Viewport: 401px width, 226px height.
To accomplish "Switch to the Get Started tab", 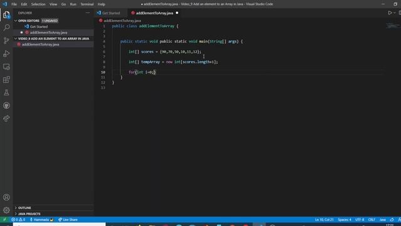I will coord(111,13).
